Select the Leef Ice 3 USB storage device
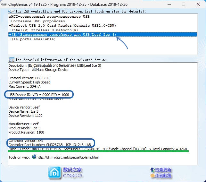The image size is (206, 182). [x=62, y=34]
